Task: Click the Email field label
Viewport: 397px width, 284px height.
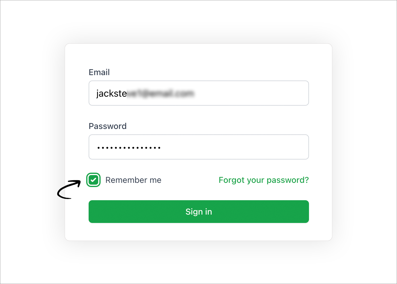Action: tap(99, 72)
